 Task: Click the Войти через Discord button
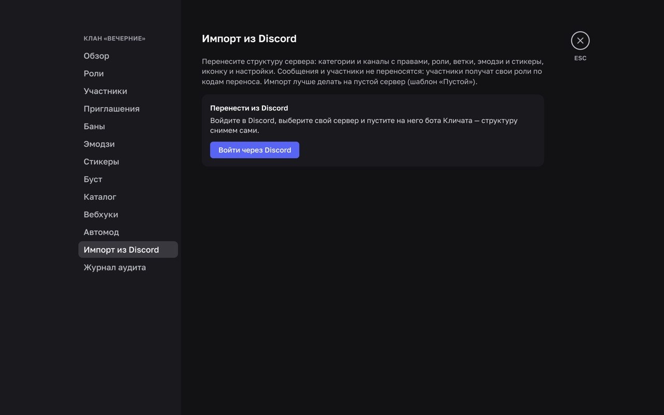255,150
